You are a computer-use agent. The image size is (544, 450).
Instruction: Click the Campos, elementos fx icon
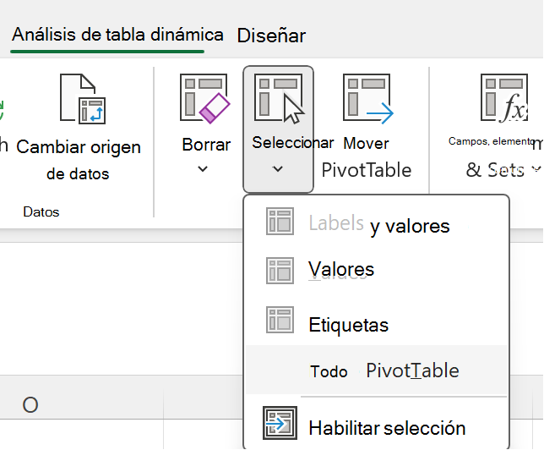(x=504, y=98)
